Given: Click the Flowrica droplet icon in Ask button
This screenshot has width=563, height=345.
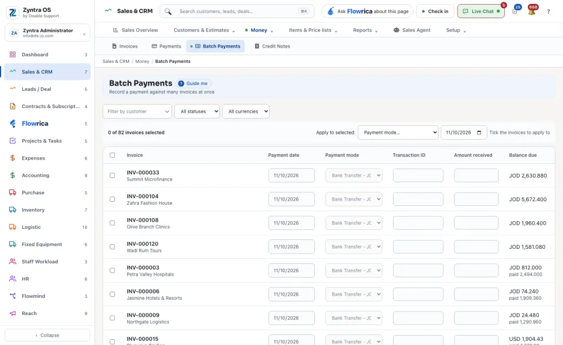Looking at the screenshot, I should click(330, 12).
